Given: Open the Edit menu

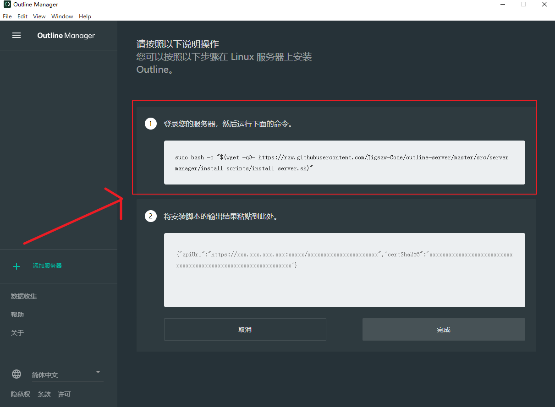Looking at the screenshot, I should tap(22, 16).
